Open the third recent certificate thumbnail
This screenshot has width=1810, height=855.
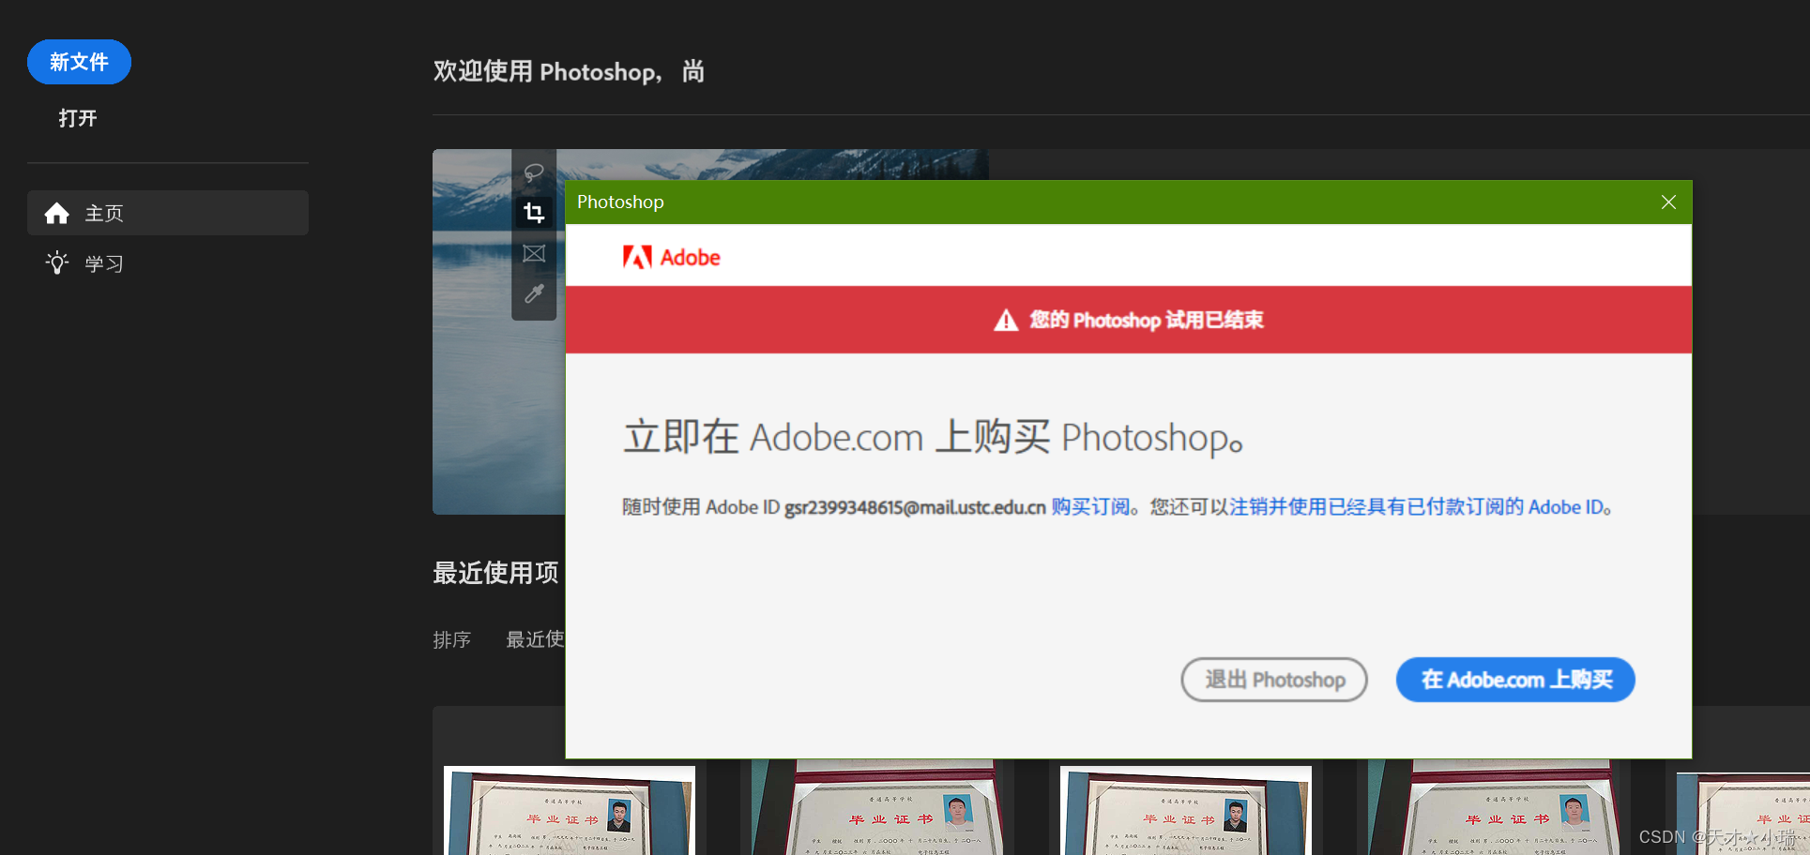(x=1185, y=810)
